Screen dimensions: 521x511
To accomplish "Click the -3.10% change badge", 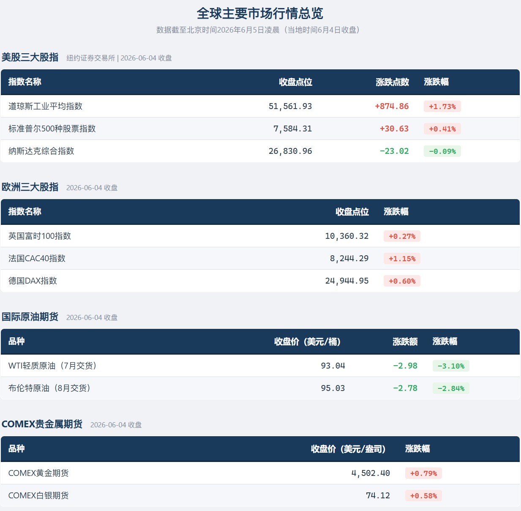I will (x=451, y=366).
